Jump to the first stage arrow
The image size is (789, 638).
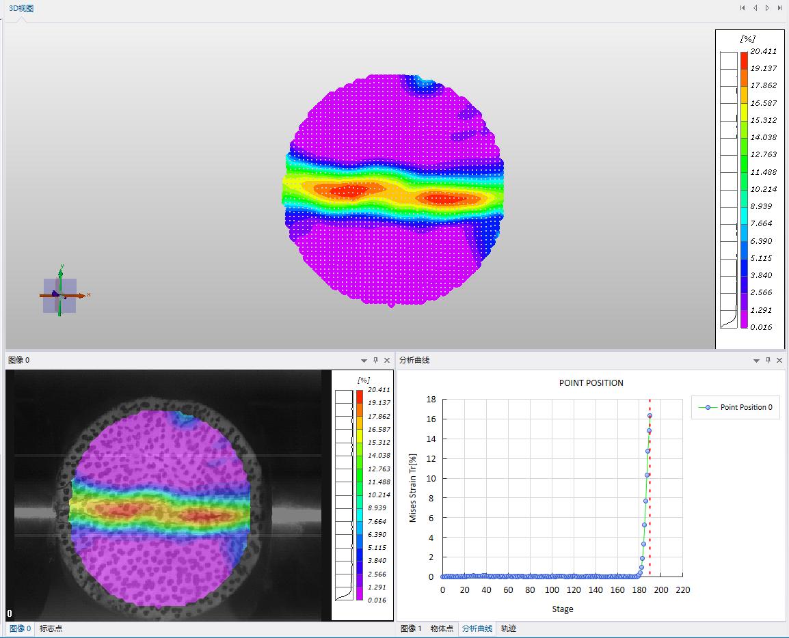[743, 8]
